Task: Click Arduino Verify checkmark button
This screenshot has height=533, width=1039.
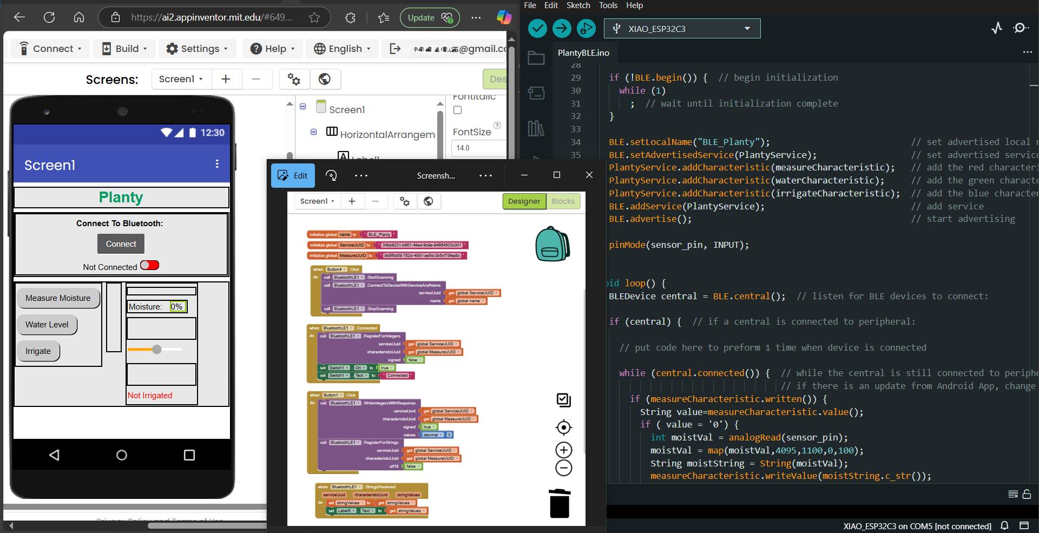Action: (x=537, y=28)
